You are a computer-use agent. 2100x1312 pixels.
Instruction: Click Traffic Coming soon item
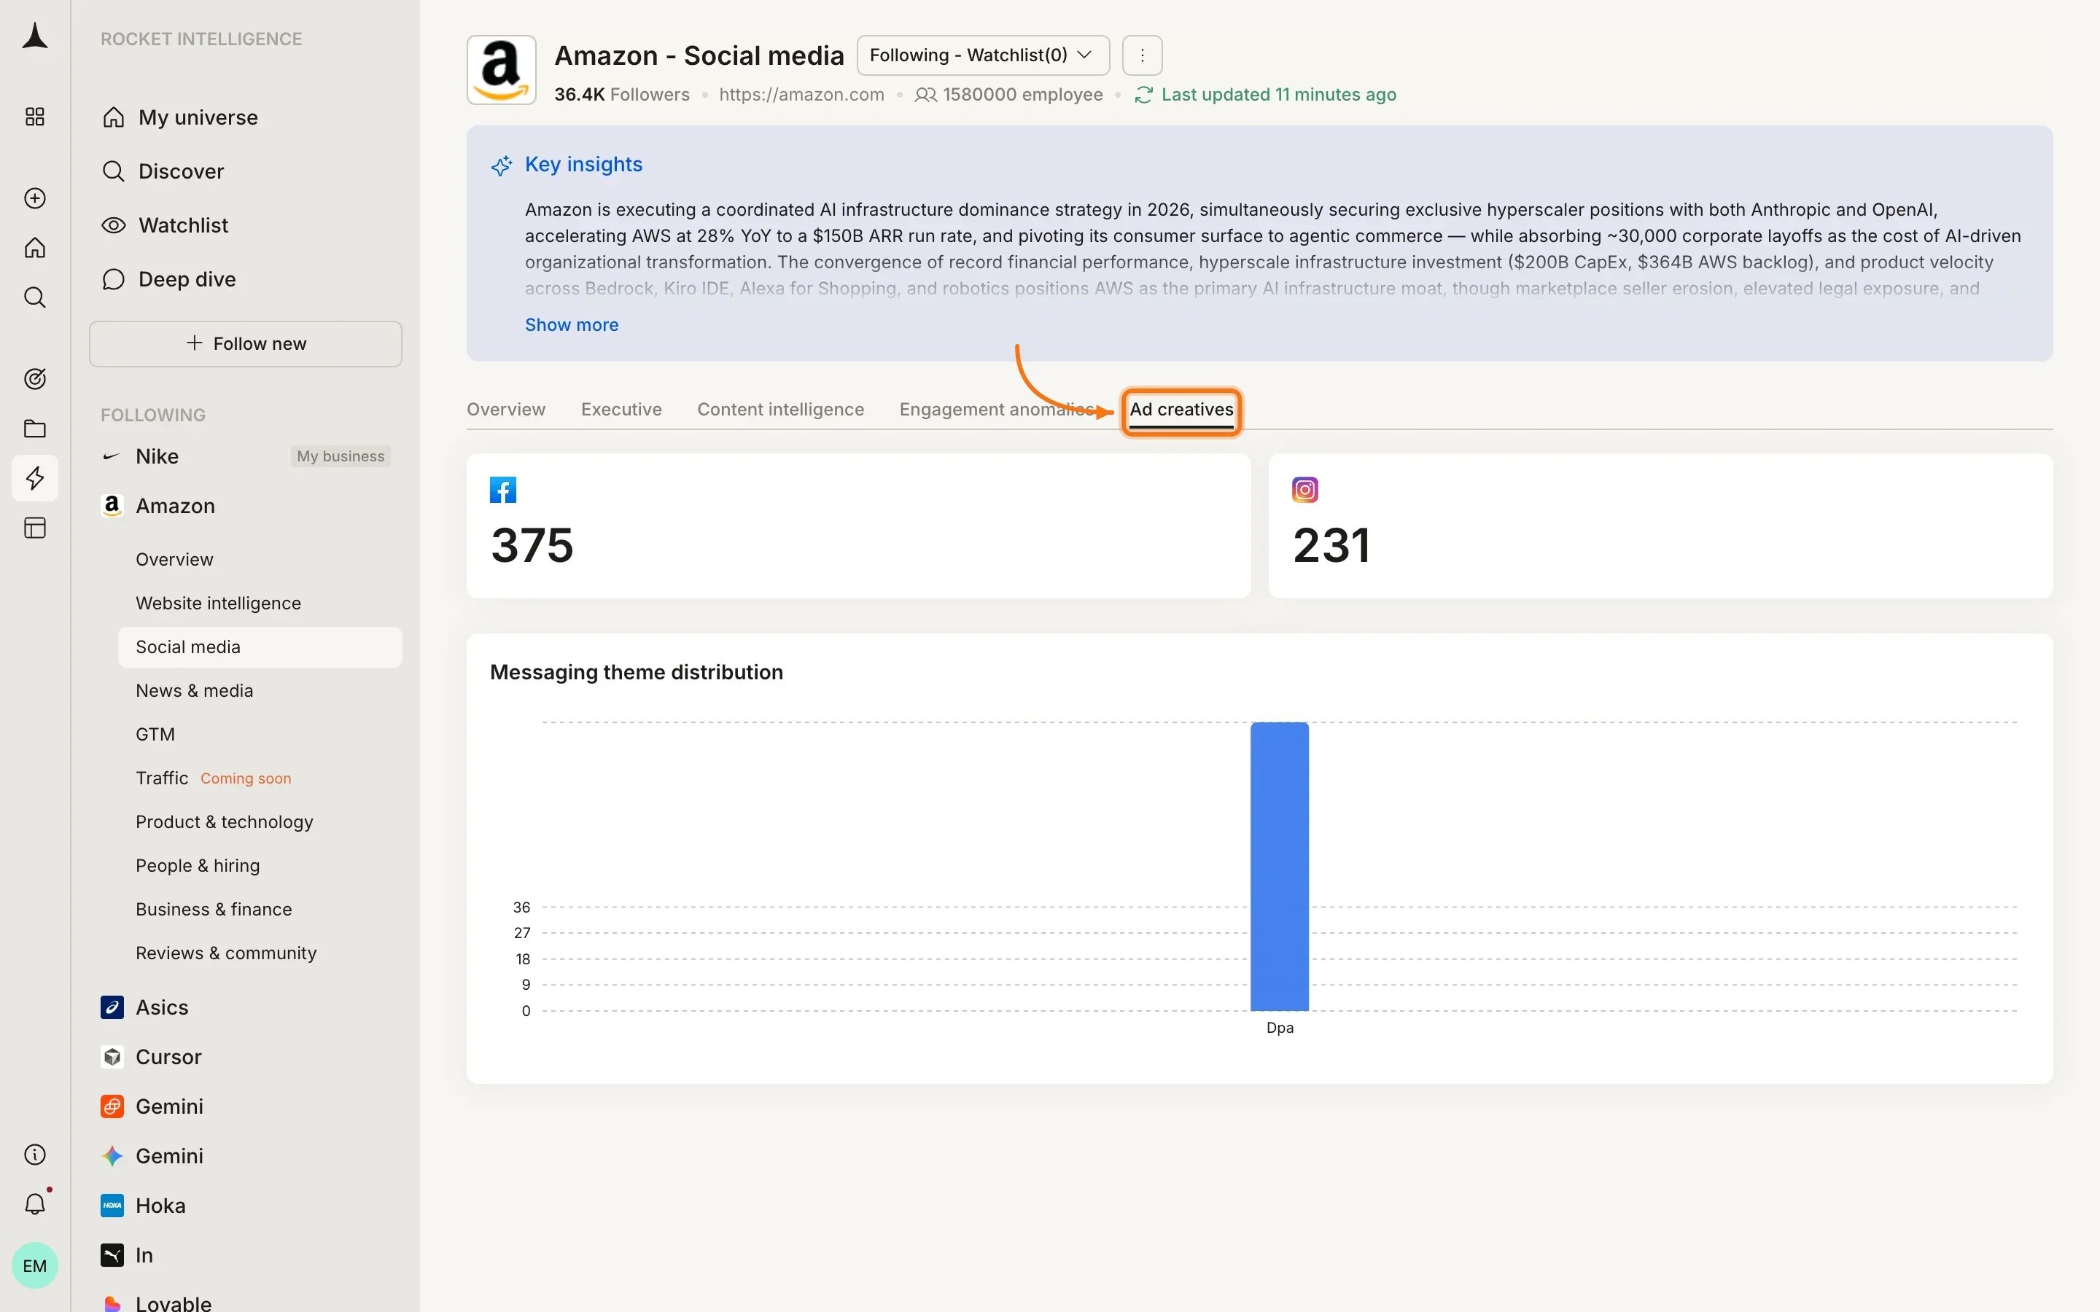pos(214,778)
